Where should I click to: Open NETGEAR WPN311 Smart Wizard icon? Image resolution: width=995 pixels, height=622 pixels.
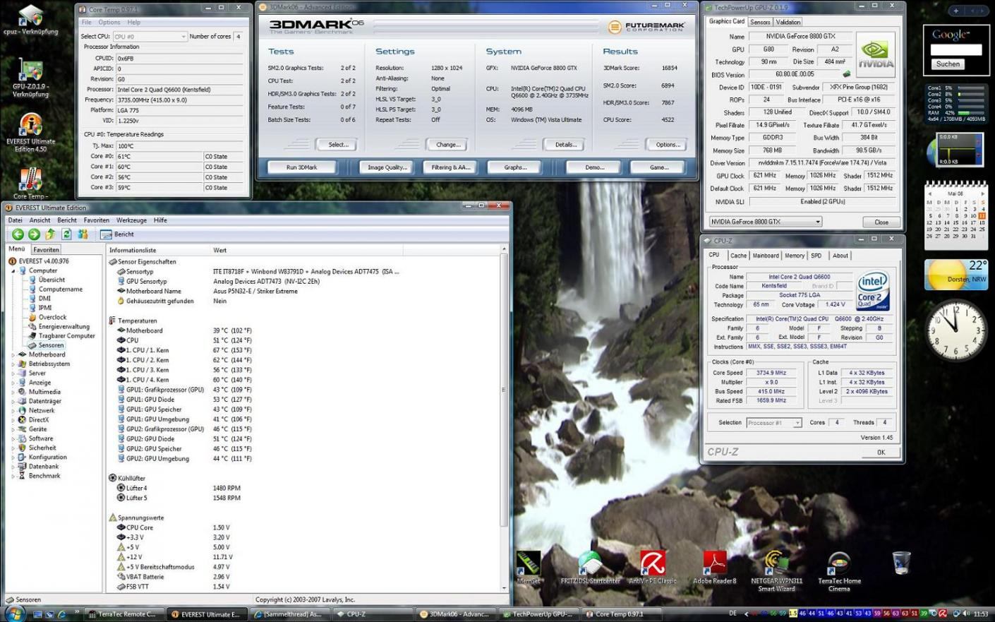tap(776, 572)
